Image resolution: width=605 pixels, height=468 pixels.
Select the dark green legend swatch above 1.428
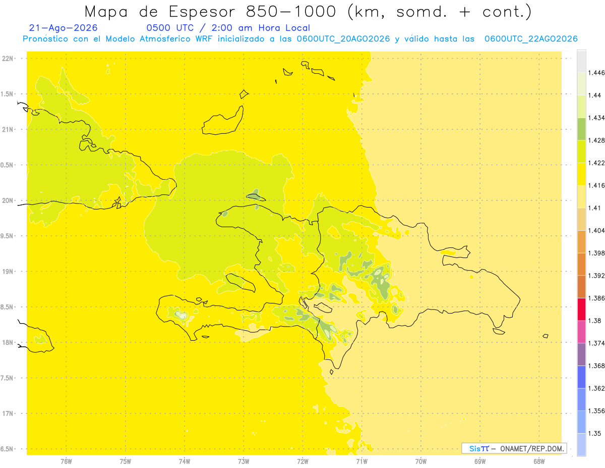581,129
